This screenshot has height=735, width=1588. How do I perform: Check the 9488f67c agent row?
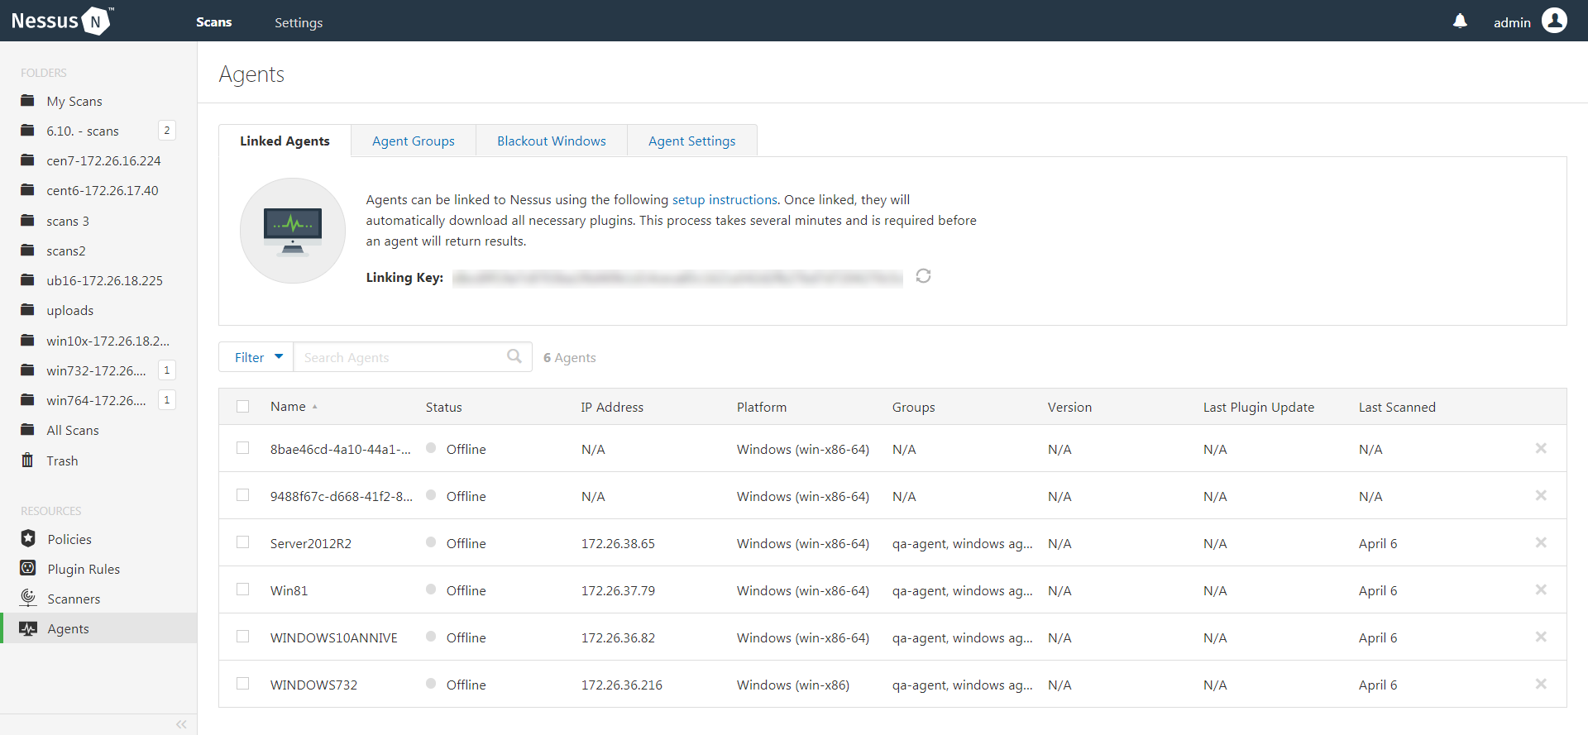point(242,494)
